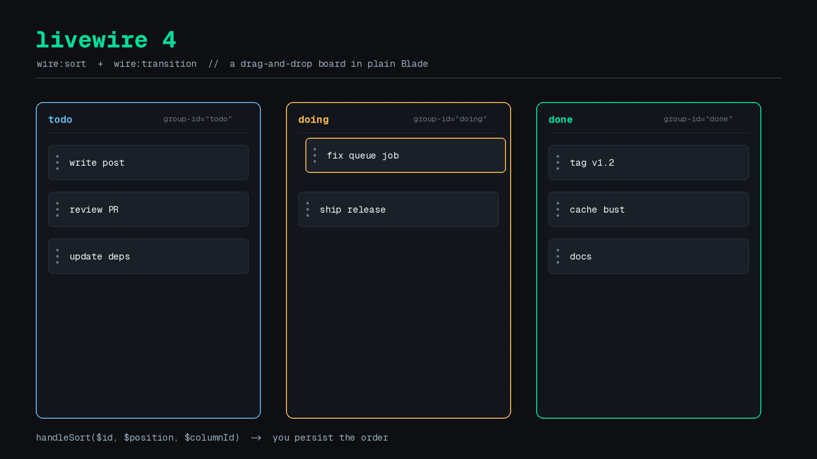This screenshot has width=817, height=459.
Task: Click the ship release card
Action: coord(398,210)
